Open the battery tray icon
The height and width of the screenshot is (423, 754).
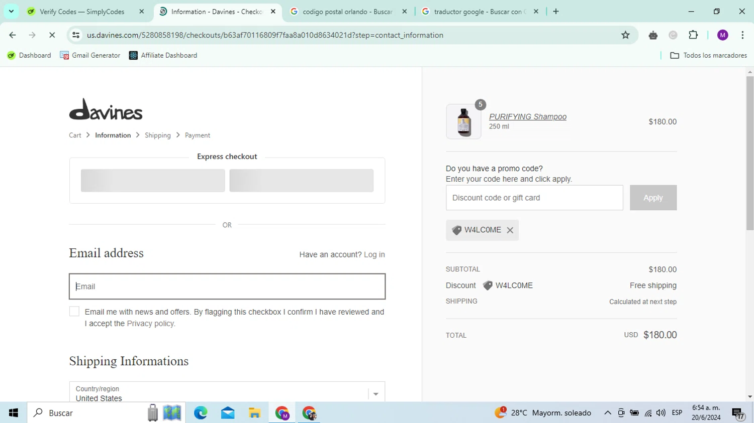point(635,413)
